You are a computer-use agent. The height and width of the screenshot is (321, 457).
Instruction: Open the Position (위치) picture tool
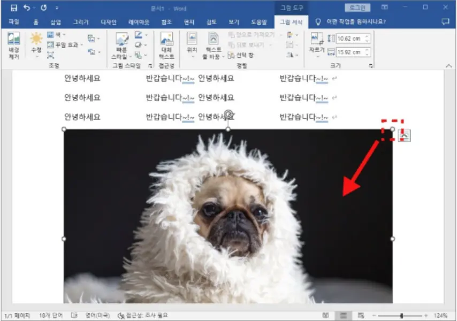tap(192, 45)
